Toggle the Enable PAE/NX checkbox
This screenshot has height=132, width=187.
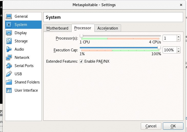(81, 61)
